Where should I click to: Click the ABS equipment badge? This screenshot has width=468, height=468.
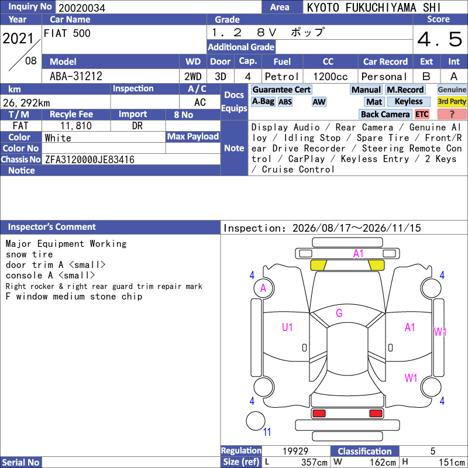[x=285, y=102]
